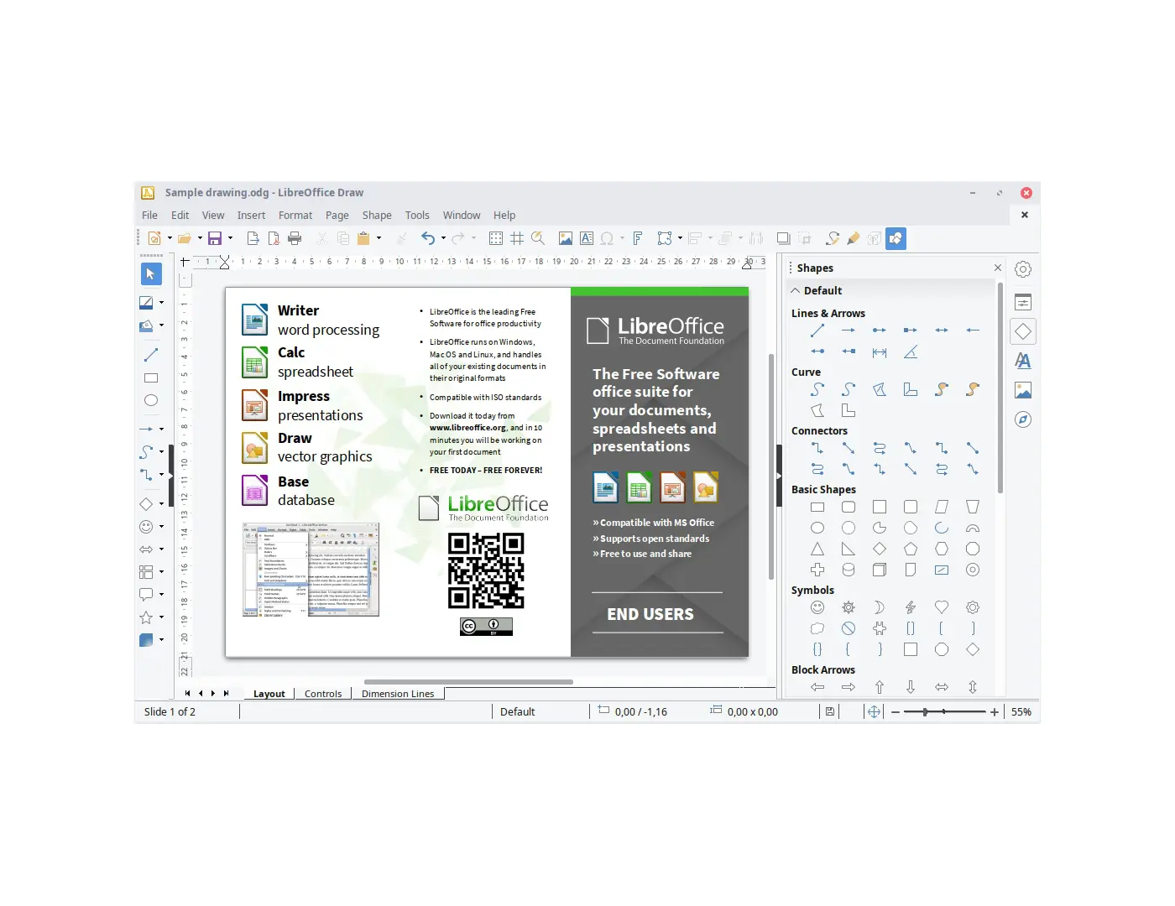Toggle Edit Points mode
This screenshot has height=906, width=1175.
(x=833, y=238)
